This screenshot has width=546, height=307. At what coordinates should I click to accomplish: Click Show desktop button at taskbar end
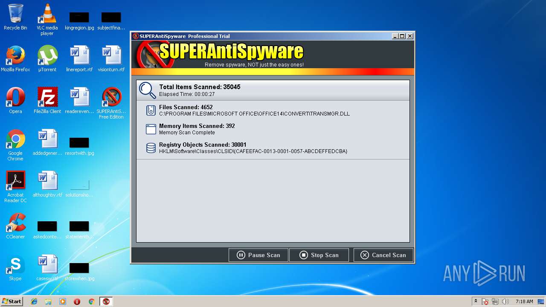(x=542, y=301)
